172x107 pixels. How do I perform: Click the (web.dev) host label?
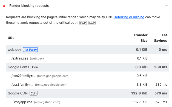37,58
